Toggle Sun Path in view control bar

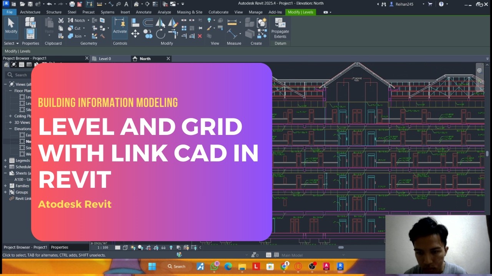133,248
